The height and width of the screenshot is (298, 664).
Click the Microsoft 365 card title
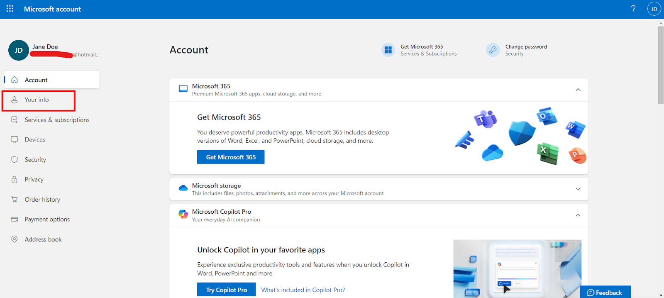pyautogui.click(x=211, y=86)
